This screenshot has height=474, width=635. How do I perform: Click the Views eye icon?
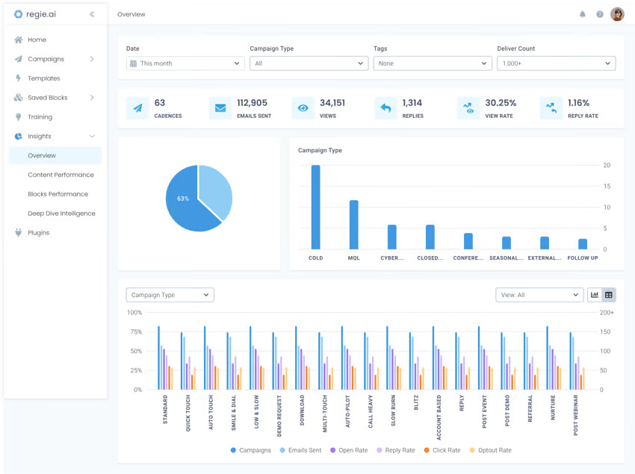click(303, 108)
